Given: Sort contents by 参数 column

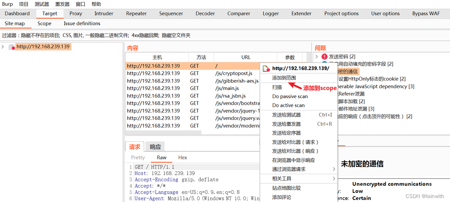Looking at the screenshot, I should tap(290, 57).
